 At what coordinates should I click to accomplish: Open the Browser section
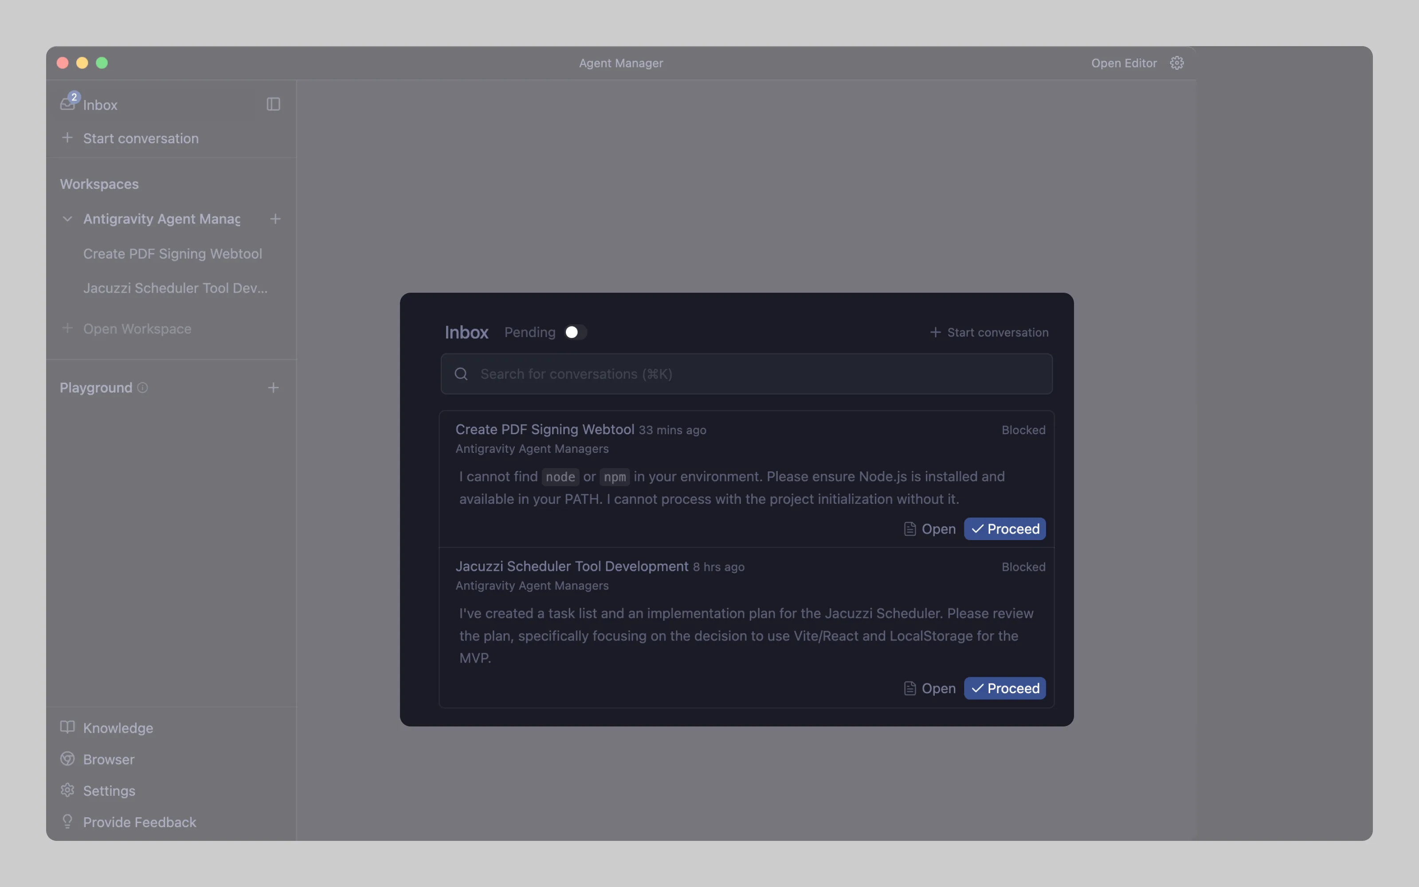coord(109,759)
